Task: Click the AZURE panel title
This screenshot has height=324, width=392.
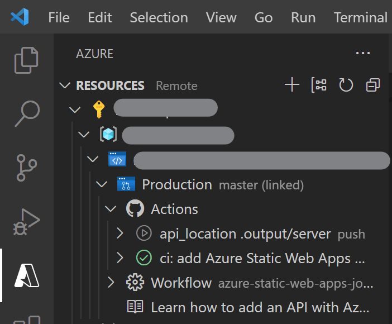Action: click(94, 54)
